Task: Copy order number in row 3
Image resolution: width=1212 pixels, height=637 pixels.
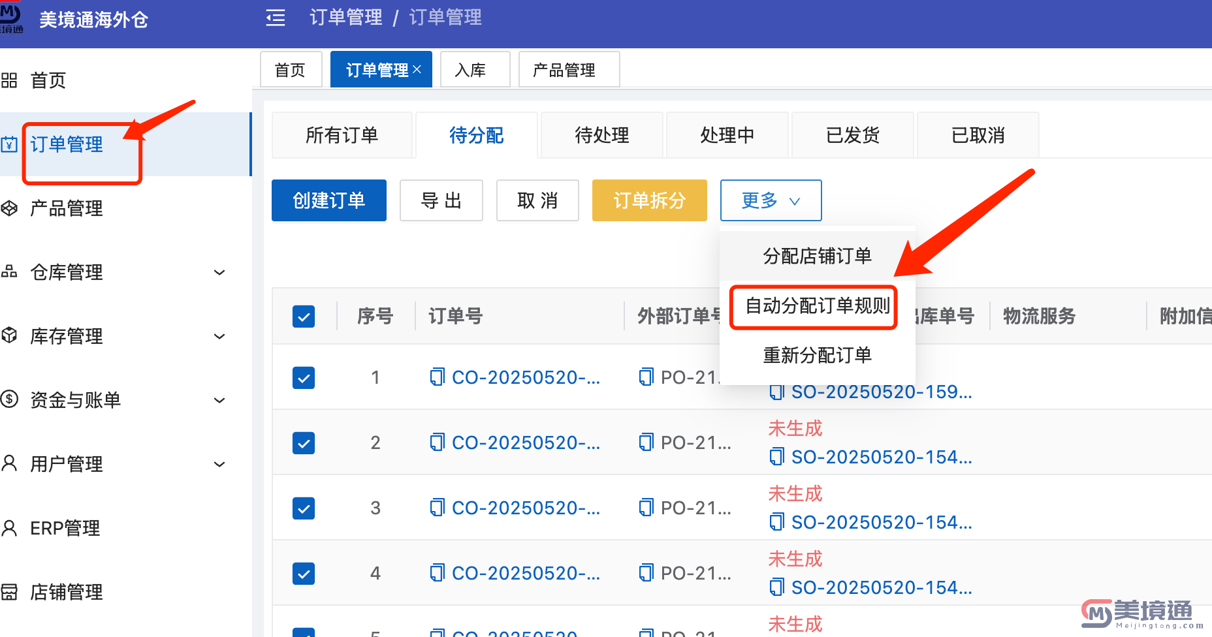Action: pyautogui.click(x=438, y=507)
